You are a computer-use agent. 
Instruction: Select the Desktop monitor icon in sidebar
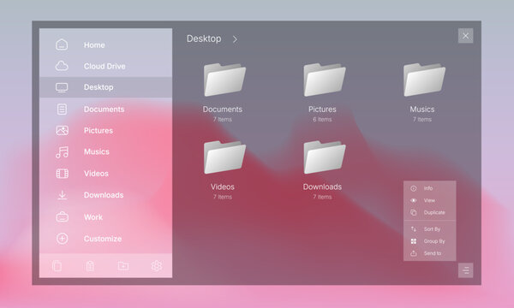62,87
